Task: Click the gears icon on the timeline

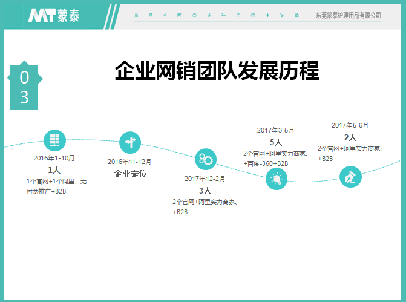Action: point(205,159)
